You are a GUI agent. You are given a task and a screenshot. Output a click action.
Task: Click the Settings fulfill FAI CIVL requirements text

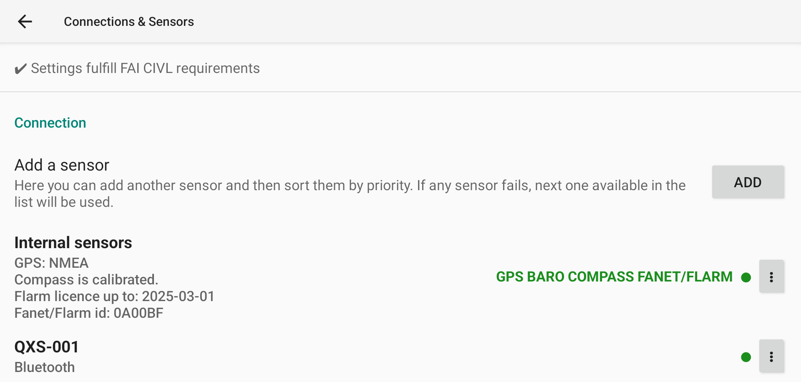pyautogui.click(x=145, y=68)
